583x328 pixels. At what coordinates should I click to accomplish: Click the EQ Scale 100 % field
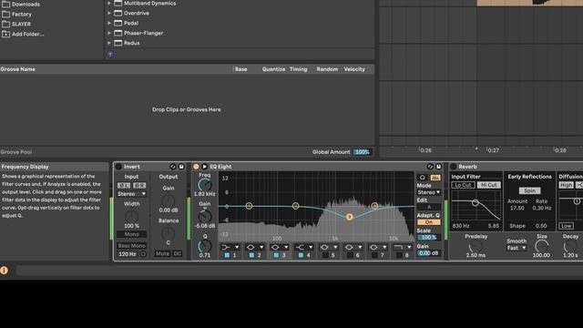[429, 237]
